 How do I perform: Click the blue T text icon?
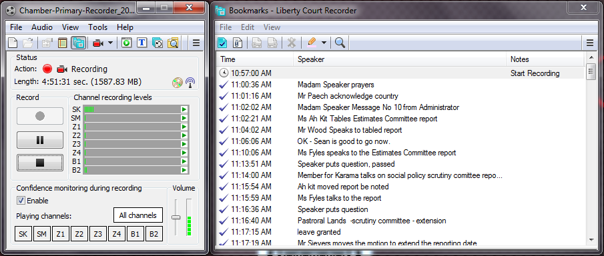tap(142, 43)
